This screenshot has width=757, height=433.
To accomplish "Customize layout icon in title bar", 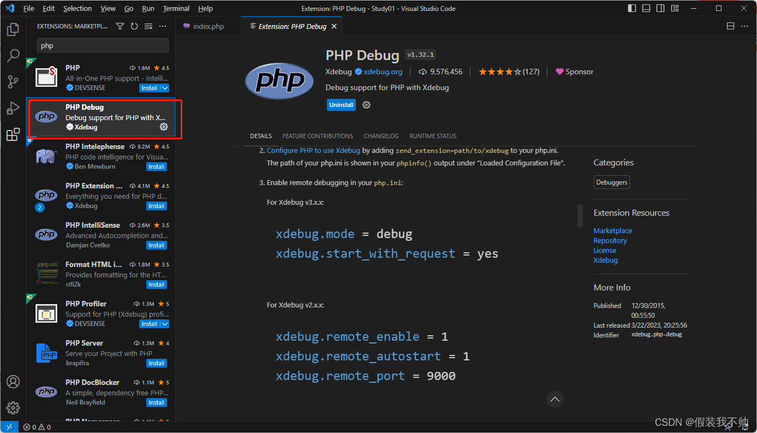I will point(675,8).
